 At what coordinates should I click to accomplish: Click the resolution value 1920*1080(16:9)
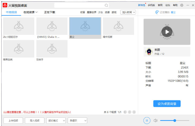[x=178, y=81]
